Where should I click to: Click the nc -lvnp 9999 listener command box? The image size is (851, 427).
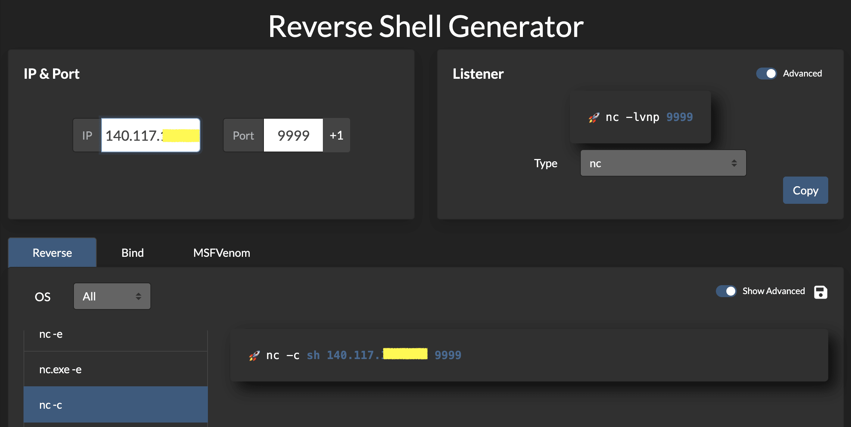pyautogui.click(x=640, y=117)
